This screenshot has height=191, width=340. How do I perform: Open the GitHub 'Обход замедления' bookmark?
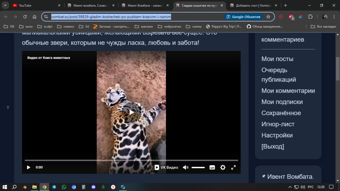tap(265, 27)
